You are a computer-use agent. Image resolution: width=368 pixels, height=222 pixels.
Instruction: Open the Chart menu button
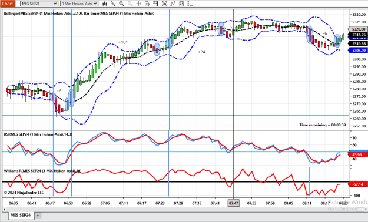tap(7, 4)
